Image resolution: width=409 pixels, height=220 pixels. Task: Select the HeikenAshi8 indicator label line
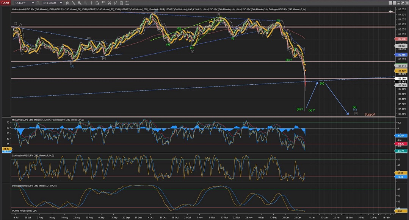[x=159, y=9]
